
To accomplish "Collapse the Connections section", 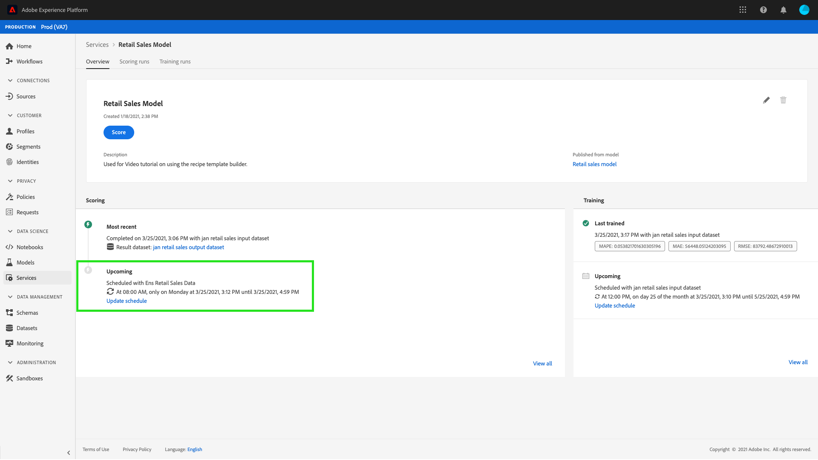I will [x=10, y=80].
